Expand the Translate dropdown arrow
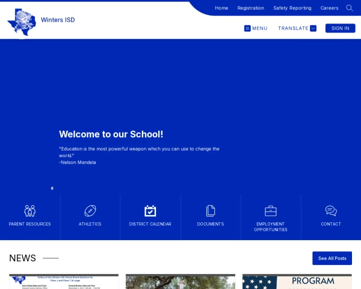 [313, 28]
